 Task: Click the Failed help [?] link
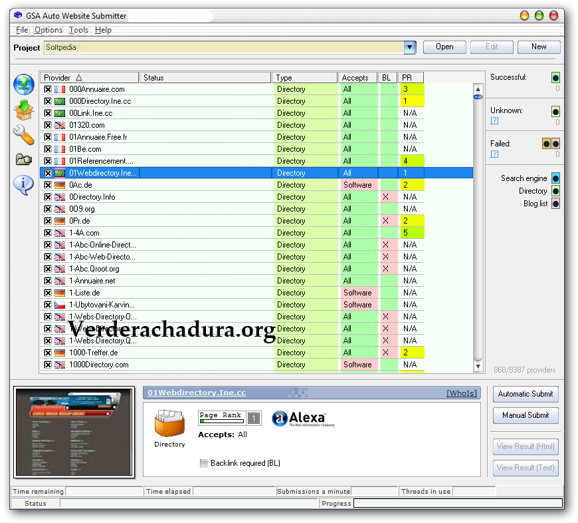coord(494,154)
